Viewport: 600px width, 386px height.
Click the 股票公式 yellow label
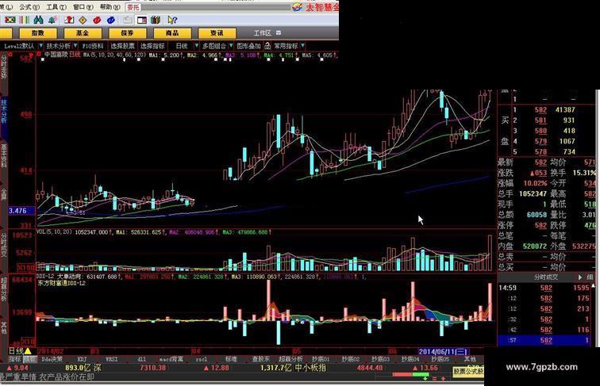tap(468, 371)
